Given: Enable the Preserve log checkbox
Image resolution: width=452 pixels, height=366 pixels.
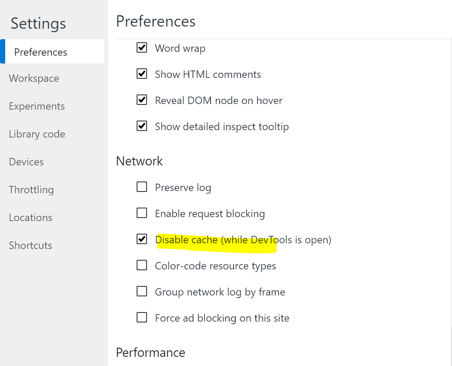Looking at the screenshot, I should pos(142,187).
